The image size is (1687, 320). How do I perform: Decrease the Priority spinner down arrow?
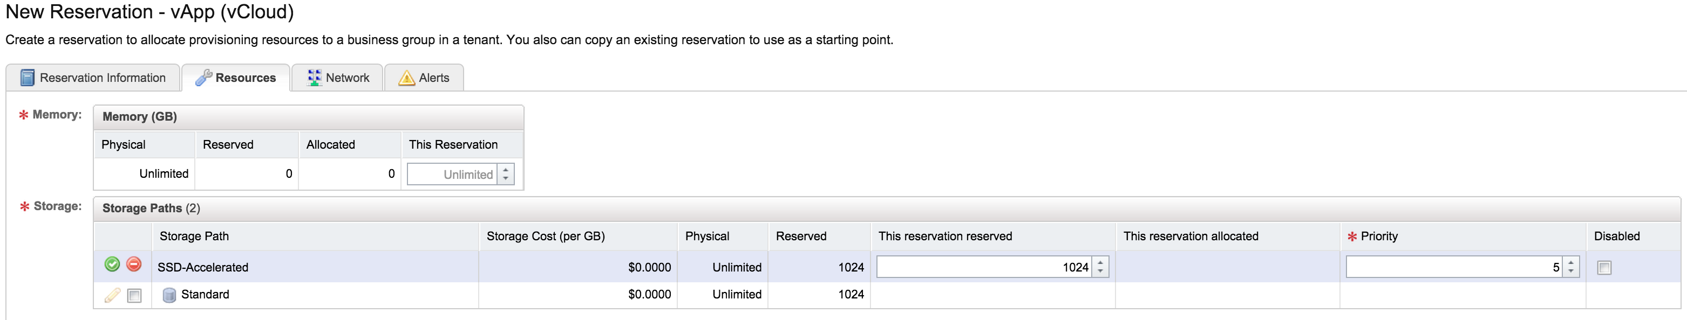coord(1570,272)
